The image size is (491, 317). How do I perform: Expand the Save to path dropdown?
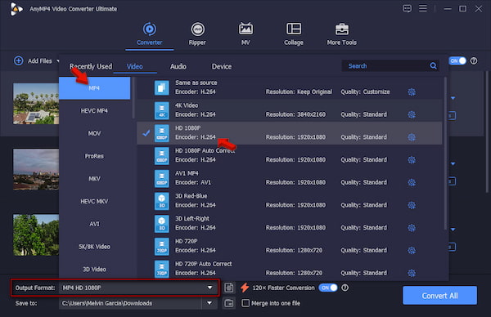209,303
